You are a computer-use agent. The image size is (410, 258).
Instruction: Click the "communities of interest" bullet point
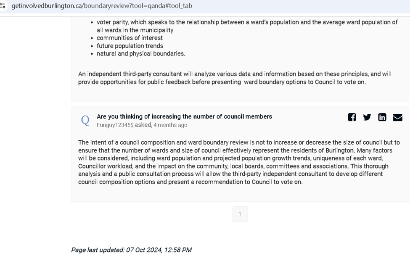[130, 38]
